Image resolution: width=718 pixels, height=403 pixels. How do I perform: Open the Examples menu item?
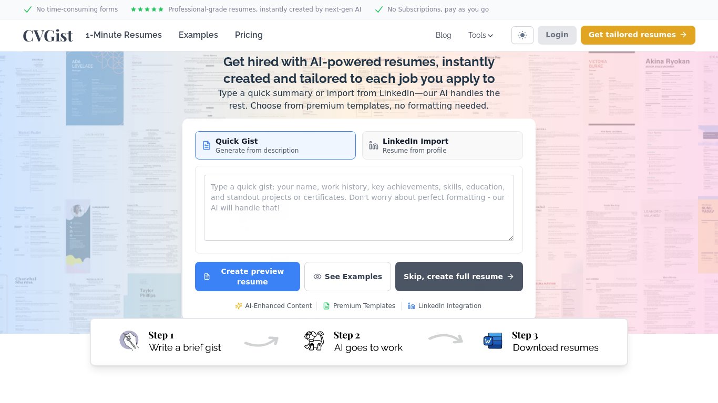pyautogui.click(x=198, y=35)
